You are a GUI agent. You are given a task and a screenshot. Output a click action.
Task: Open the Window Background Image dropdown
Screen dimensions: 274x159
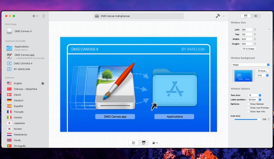pyautogui.click(x=250, y=65)
